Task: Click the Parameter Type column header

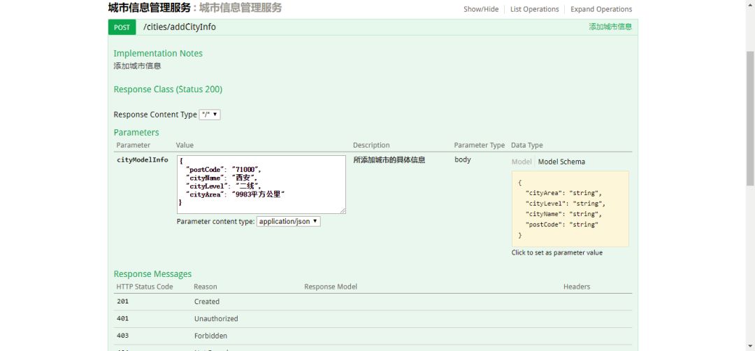Action: point(480,145)
